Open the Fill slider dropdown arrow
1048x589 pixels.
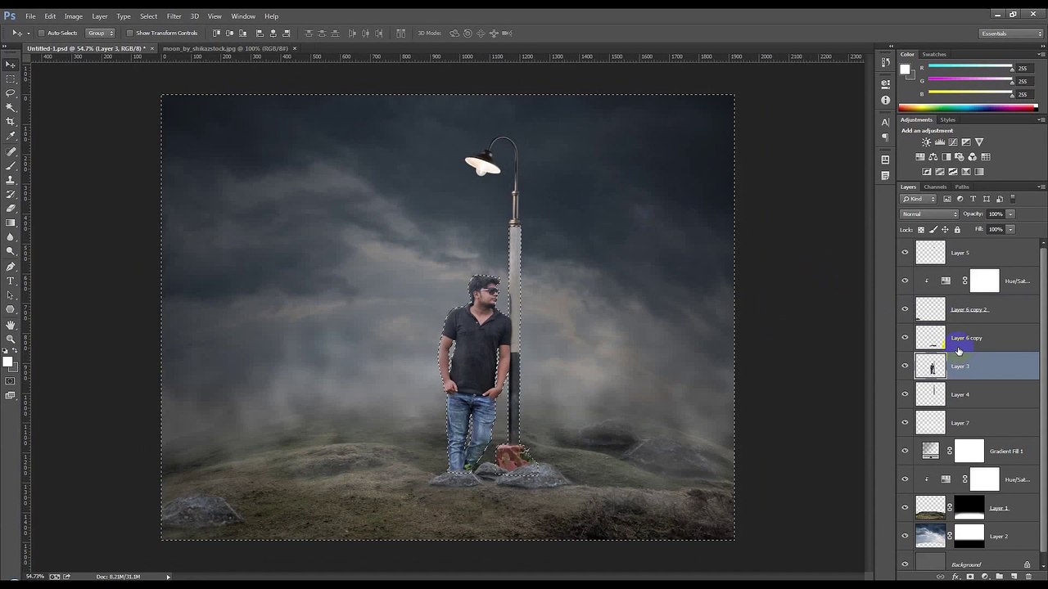[x=1010, y=230]
